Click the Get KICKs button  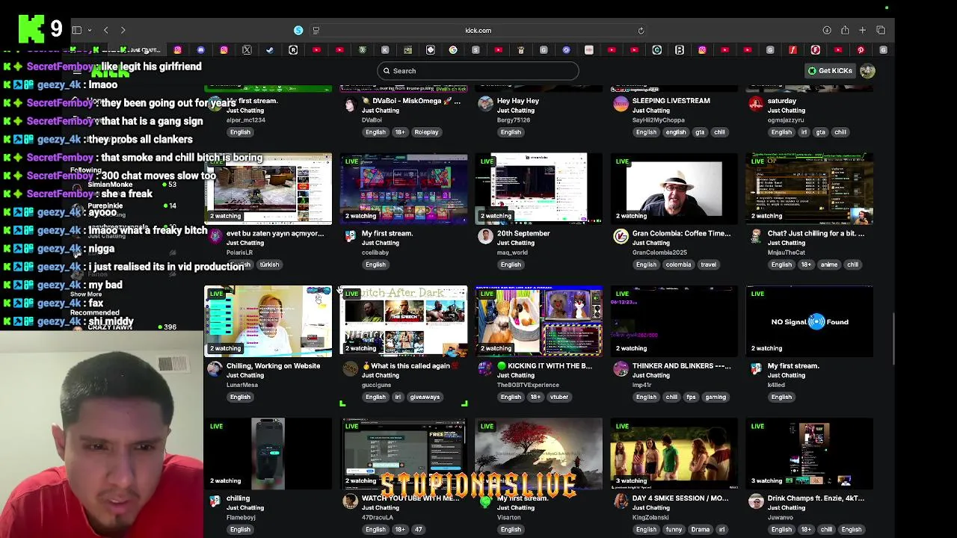(830, 71)
